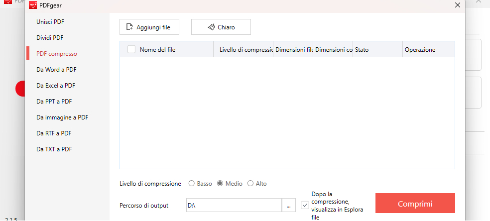Click the Chiaro clear list button
Screen dimensions: 490x221
pos(221,27)
